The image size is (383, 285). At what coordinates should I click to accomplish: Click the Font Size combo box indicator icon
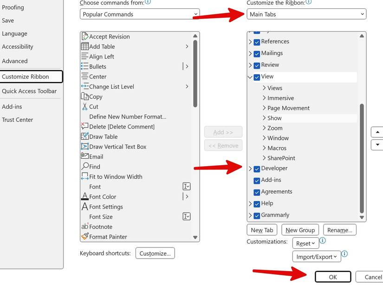coord(186,216)
